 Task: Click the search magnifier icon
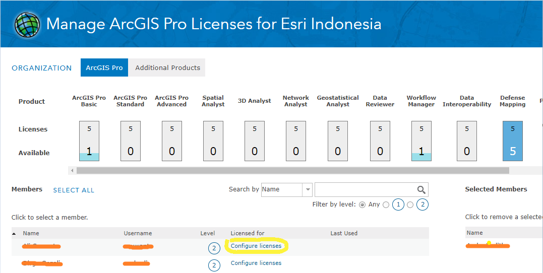(x=421, y=189)
